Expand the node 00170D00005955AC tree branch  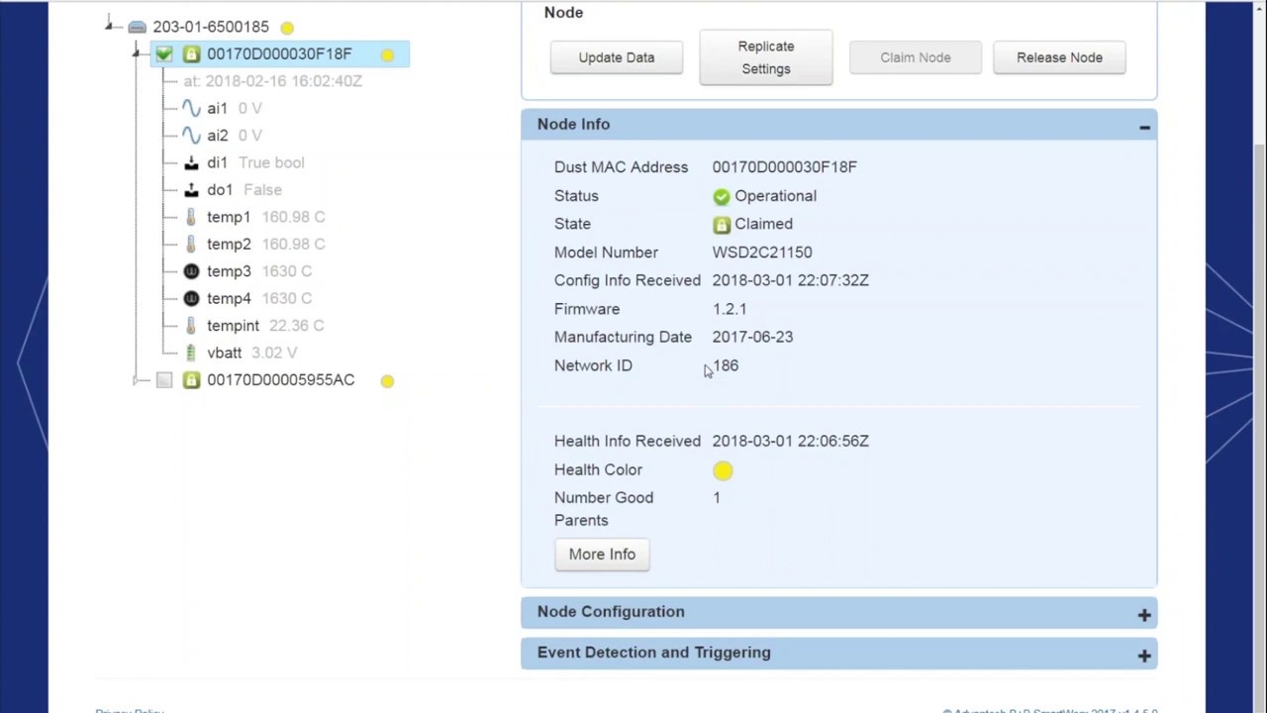[x=138, y=380]
